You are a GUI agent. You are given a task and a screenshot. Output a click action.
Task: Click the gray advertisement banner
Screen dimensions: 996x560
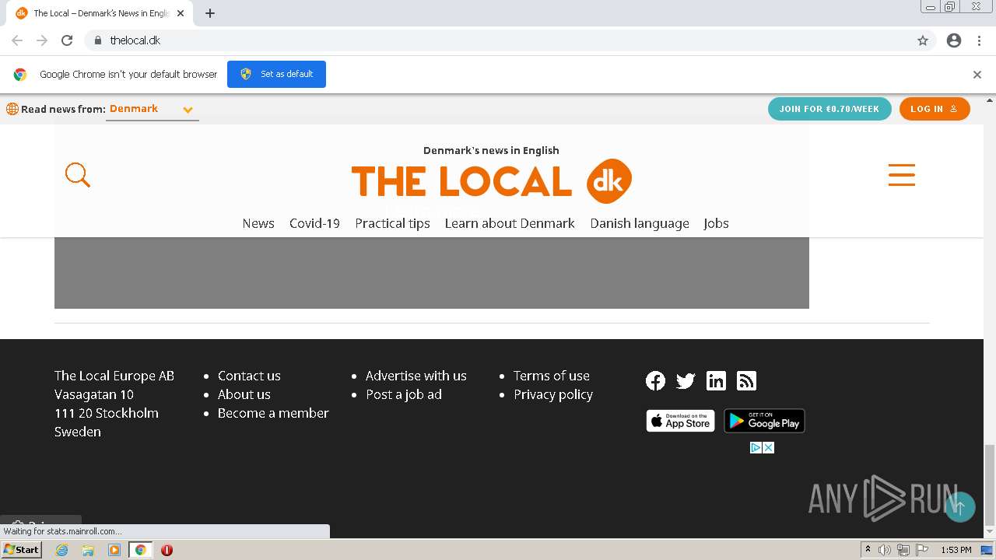[432, 273]
